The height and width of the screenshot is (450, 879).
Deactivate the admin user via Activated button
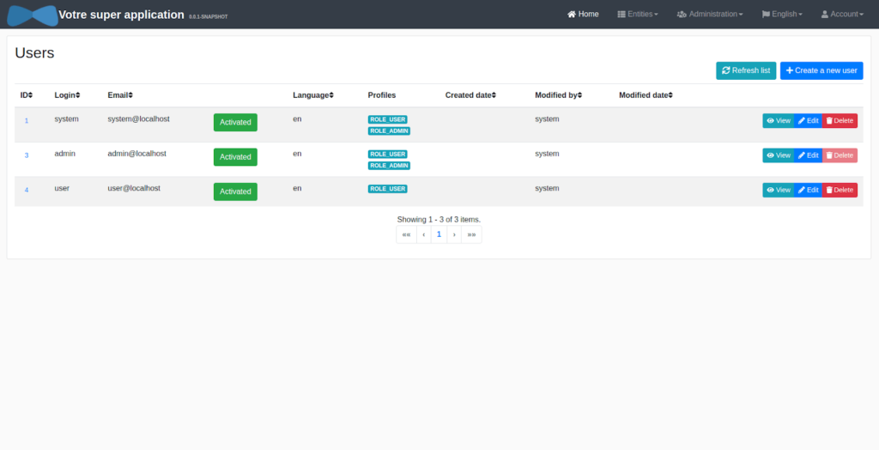235,157
